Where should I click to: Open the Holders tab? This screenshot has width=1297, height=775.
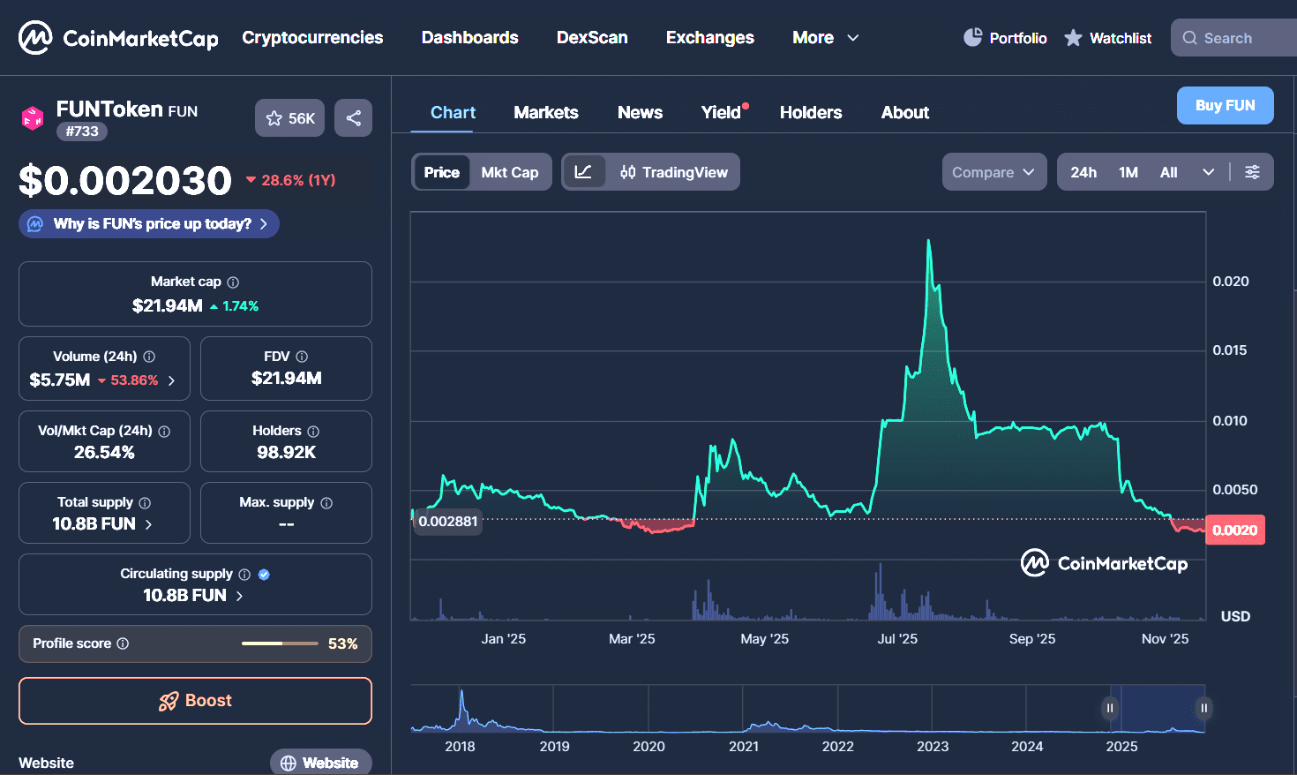click(x=810, y=113)
